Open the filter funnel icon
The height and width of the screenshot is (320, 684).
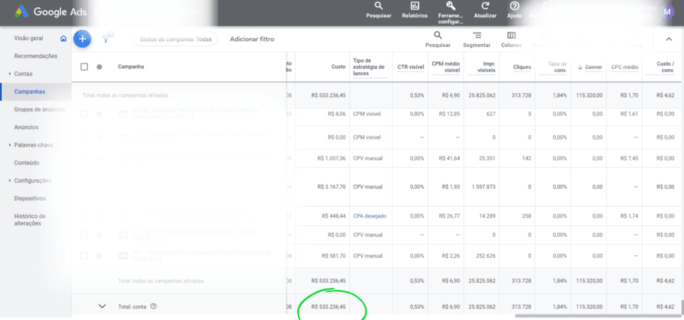pyautogui.click(x=106, y=39)
